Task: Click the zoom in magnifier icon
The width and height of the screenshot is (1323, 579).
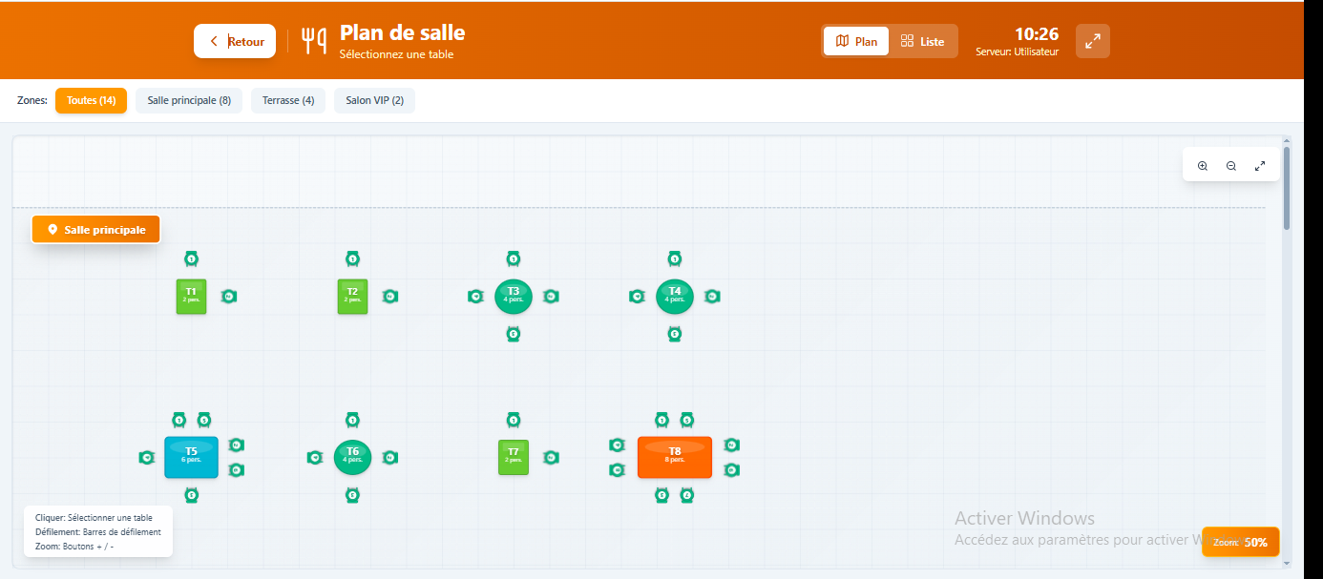Action: (1203, 166)
